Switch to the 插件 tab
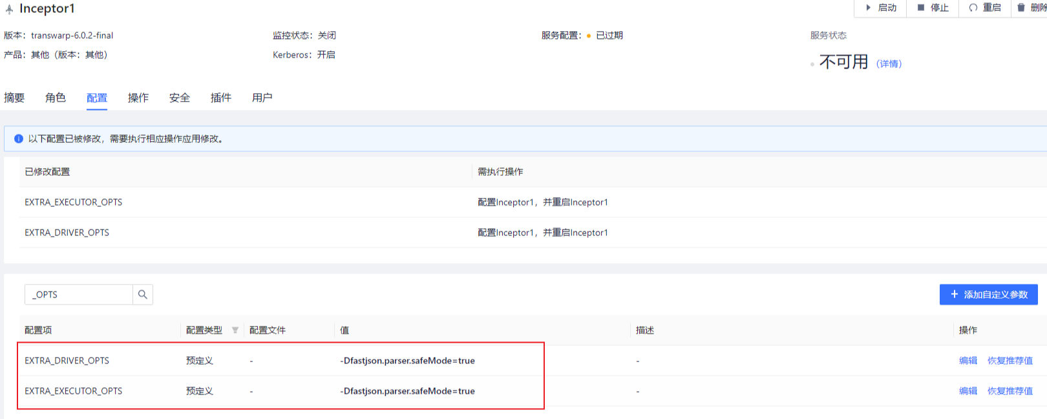The image size is (1047, 419). point(221,98)
